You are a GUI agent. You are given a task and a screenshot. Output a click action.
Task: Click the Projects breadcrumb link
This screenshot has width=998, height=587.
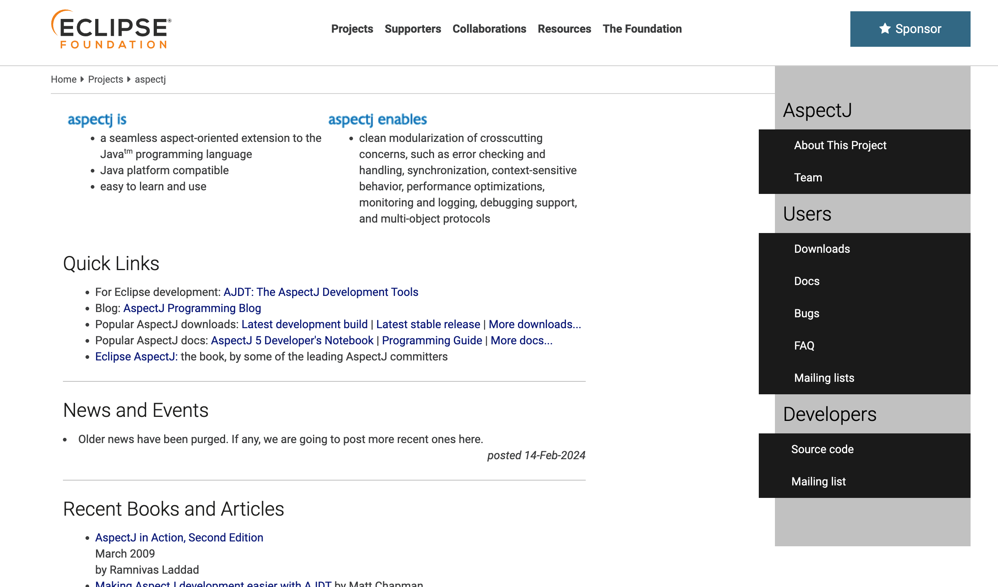[x=106, y=79]
